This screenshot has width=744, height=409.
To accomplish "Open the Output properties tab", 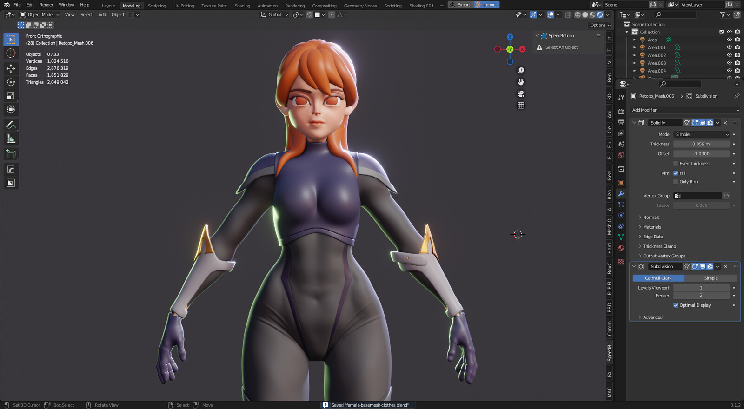I will click(x=621, y=122).
